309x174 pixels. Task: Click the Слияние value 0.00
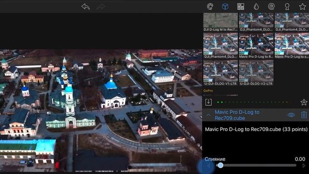click(300, 159)
